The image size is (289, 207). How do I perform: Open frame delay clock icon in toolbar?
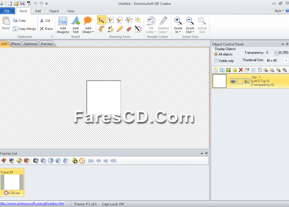[82, 161]
